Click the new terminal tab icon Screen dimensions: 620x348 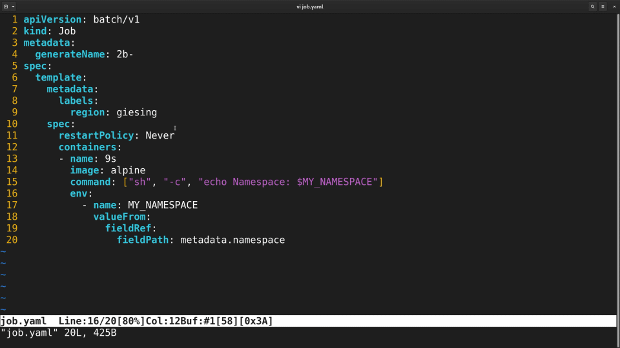click(6, 6)
